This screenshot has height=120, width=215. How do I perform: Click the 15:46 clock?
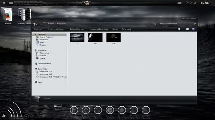pyautogui.click(x=205, y=3)
